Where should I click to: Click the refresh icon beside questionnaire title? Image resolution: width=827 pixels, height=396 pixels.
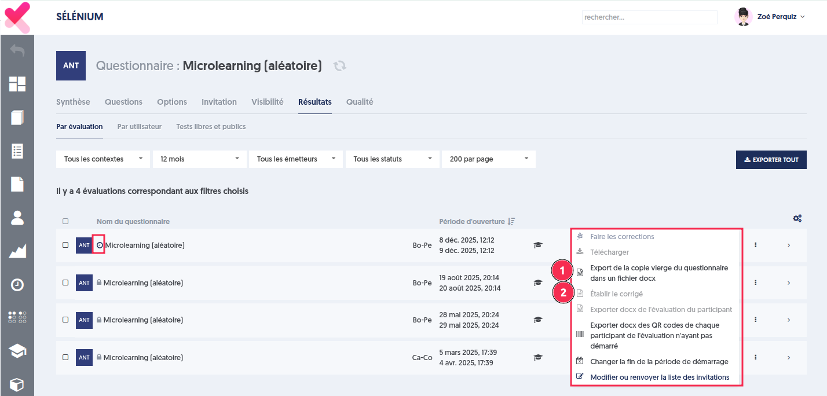pyautogui.click(x=340, y=66)
